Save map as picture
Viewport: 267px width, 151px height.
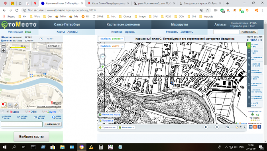click(x=255, y=91)
